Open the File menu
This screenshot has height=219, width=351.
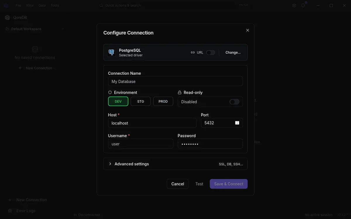tap(18, 5)
